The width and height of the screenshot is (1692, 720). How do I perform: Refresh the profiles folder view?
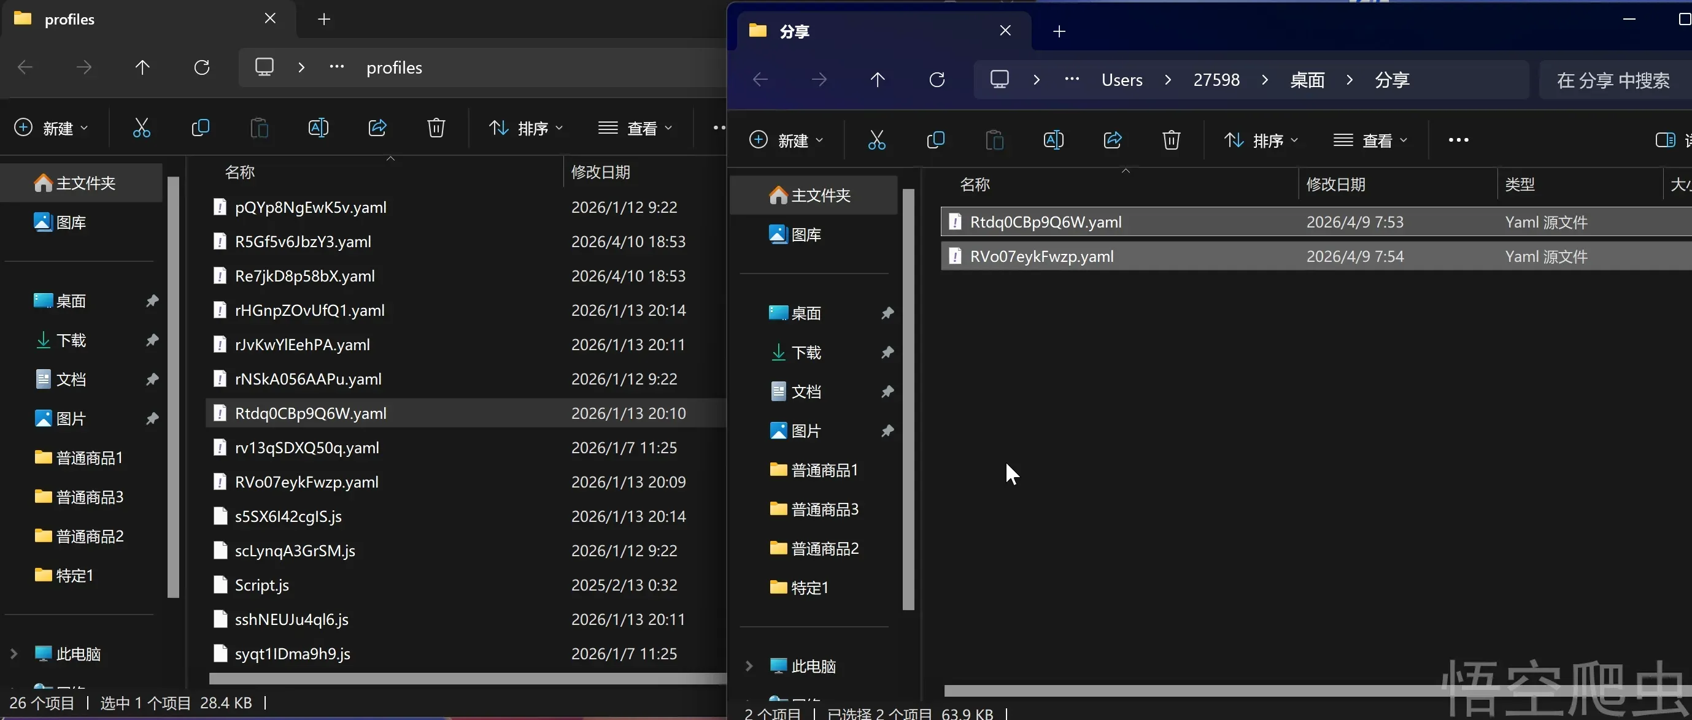pos(202,67)
